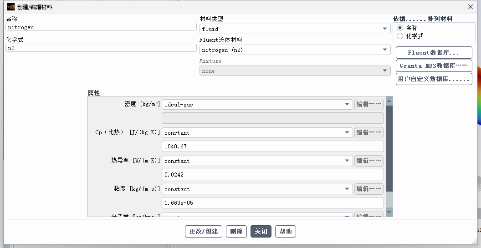Viewport: 481px width, 248px height.
Task: Expand the Fluent流体材料 nitrogen dropdown
Action: (x=295, y=50)
